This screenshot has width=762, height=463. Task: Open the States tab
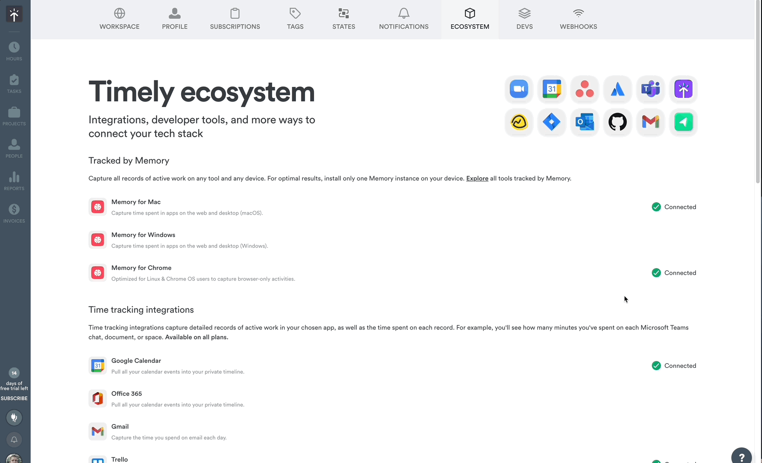pyautogui.click(x=343, y=19)
